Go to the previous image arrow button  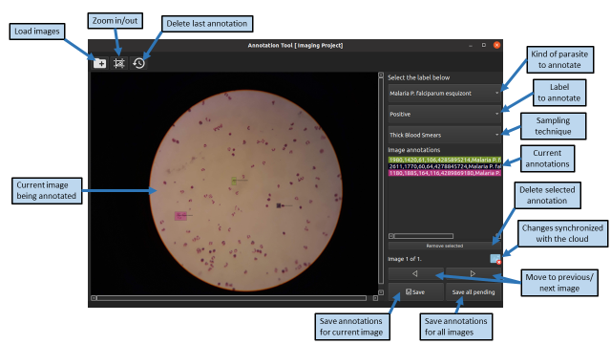click(415, 274)
